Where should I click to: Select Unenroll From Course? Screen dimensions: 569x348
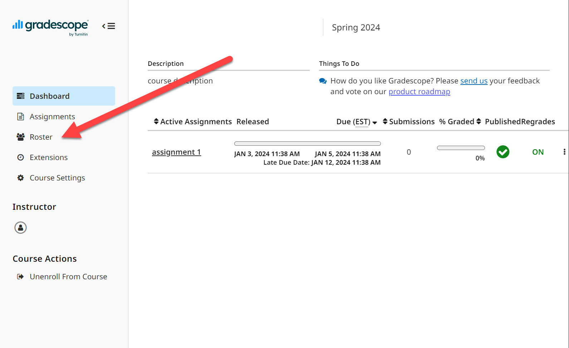(68, 276)
